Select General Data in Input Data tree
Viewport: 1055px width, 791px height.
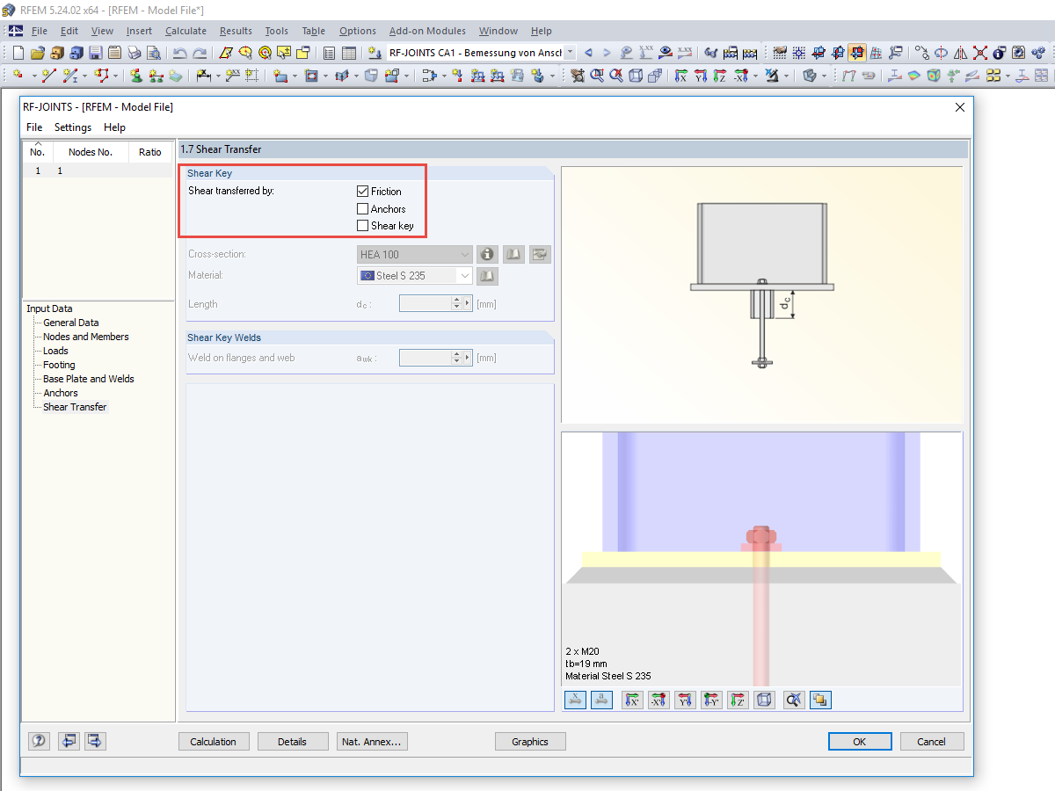71,323
